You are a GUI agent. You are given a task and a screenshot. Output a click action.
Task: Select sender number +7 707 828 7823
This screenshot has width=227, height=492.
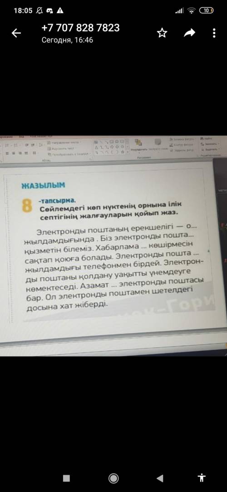[80, 28]
